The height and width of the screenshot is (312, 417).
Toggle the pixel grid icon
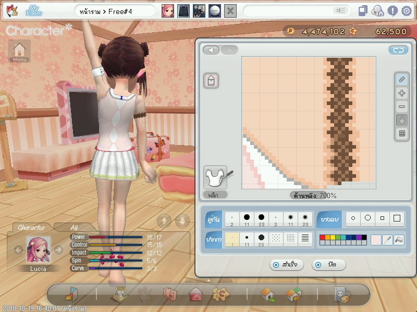click(x=402, y=133)
